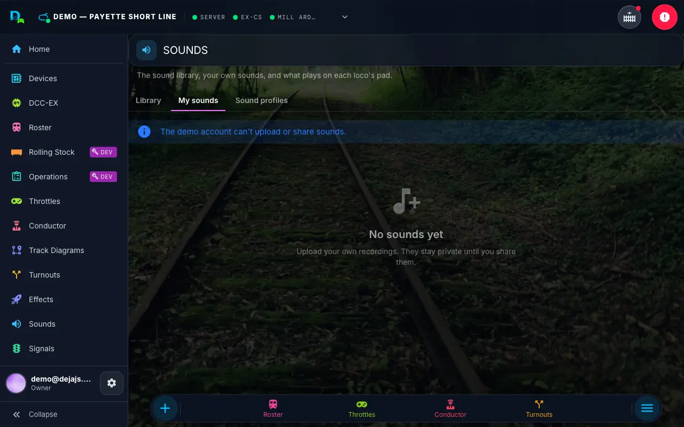The width and height of the screenshot is (684, 427).
Task: Select the My sounds tab
Action: coord(198,100)
